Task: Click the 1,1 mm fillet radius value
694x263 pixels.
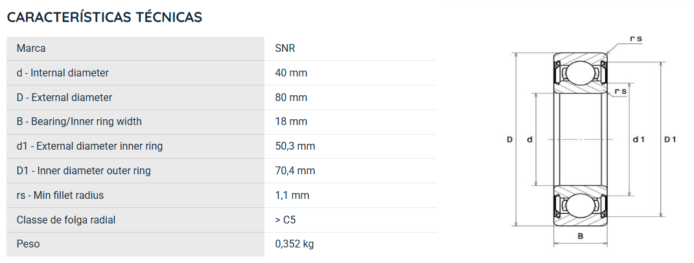Action: click(x=292, y=195)
